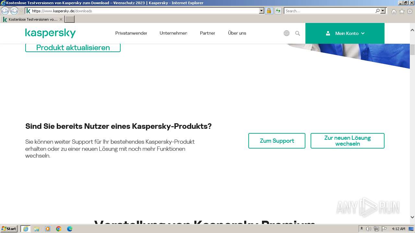Open the Windows Start button

(x=9, y=229)
